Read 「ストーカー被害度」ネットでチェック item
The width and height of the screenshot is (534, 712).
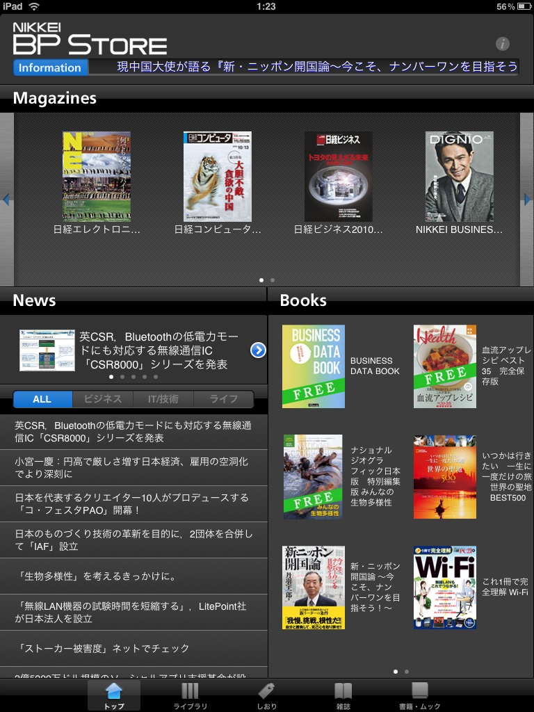(133, 649)
